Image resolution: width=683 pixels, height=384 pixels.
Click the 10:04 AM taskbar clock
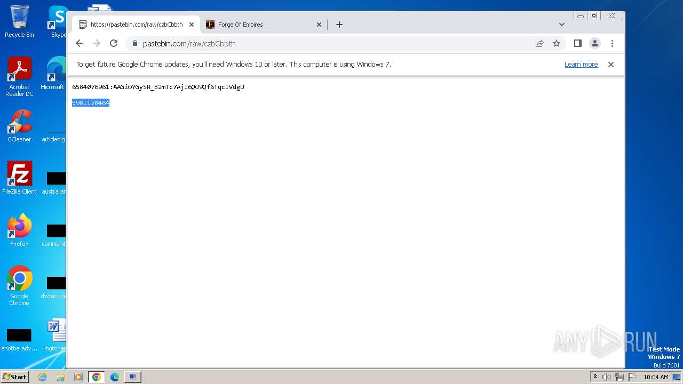(x=656, y=377)
